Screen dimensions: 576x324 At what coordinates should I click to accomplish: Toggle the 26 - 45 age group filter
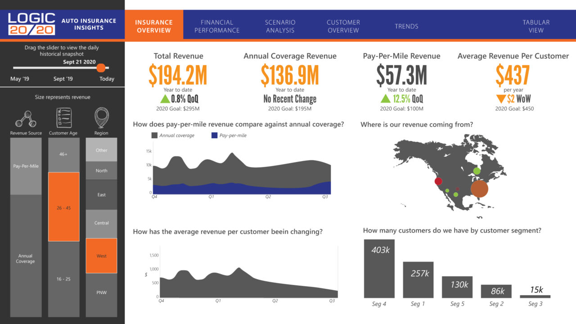tap(63, 207)
